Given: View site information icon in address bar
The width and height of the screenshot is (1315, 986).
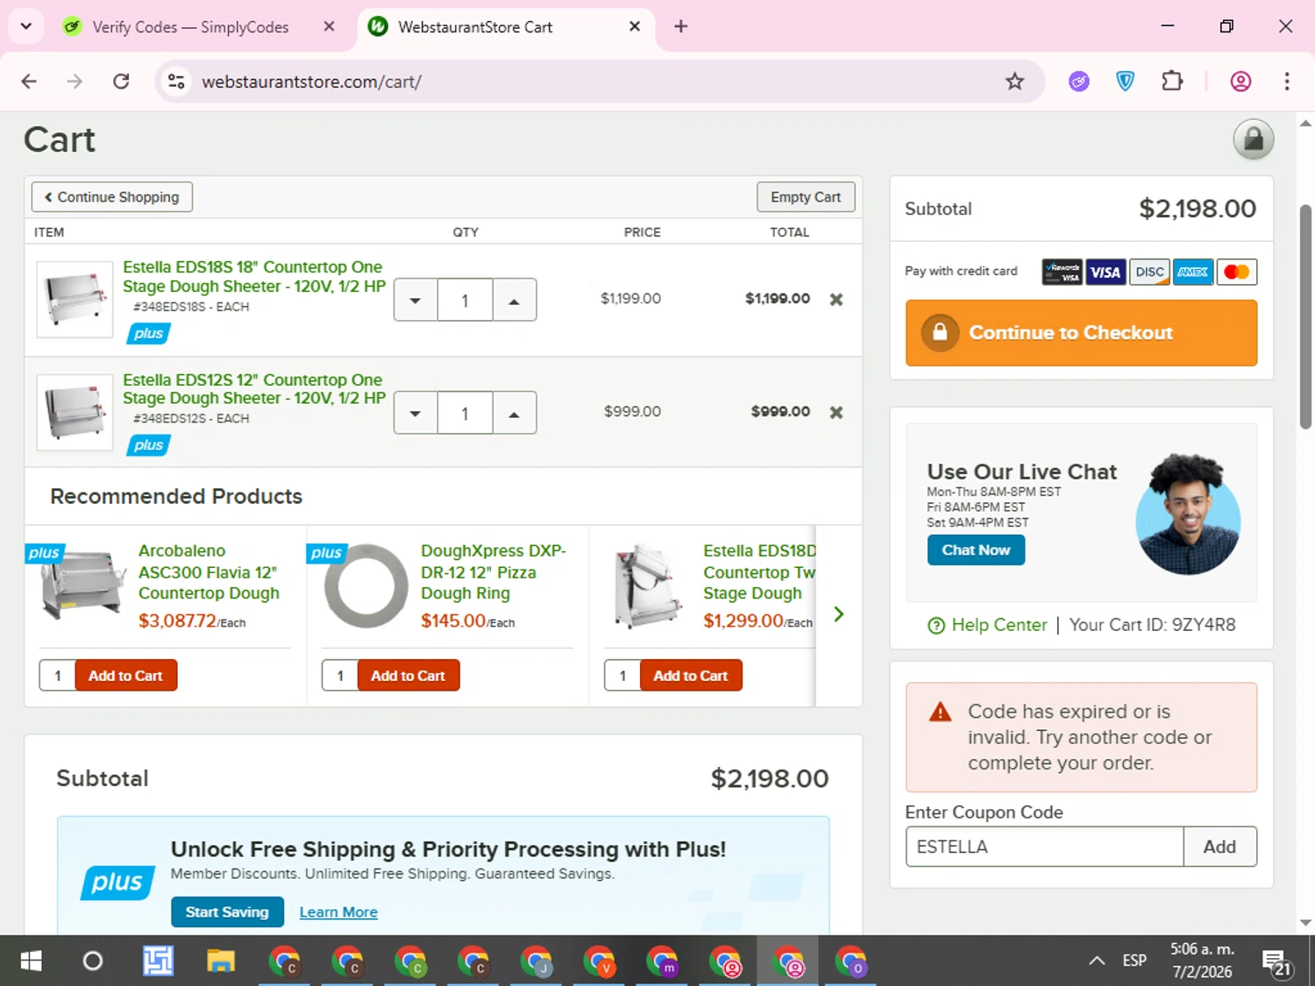Looking at the screenshot, I should pyautogui.click(x=176, y=82).
